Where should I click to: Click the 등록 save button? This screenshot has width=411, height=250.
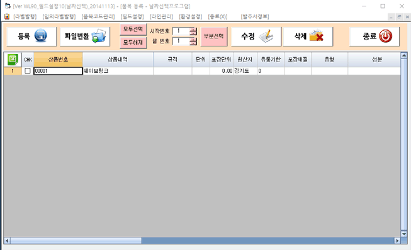[x=31, y=36]
